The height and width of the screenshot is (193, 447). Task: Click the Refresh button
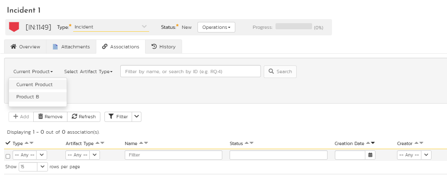pyautogui.click(x=84, y=117)
